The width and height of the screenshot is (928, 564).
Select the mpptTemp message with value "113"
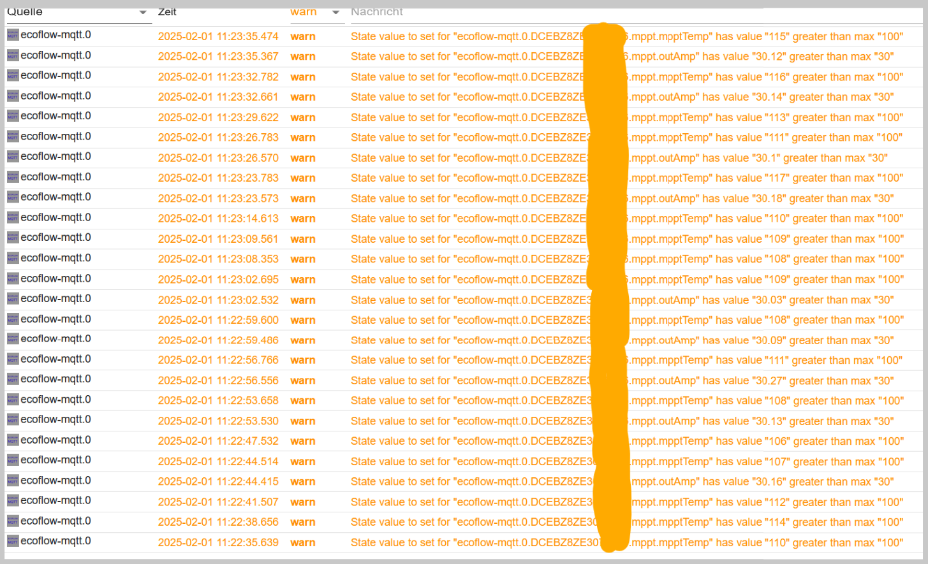(627, 118)
